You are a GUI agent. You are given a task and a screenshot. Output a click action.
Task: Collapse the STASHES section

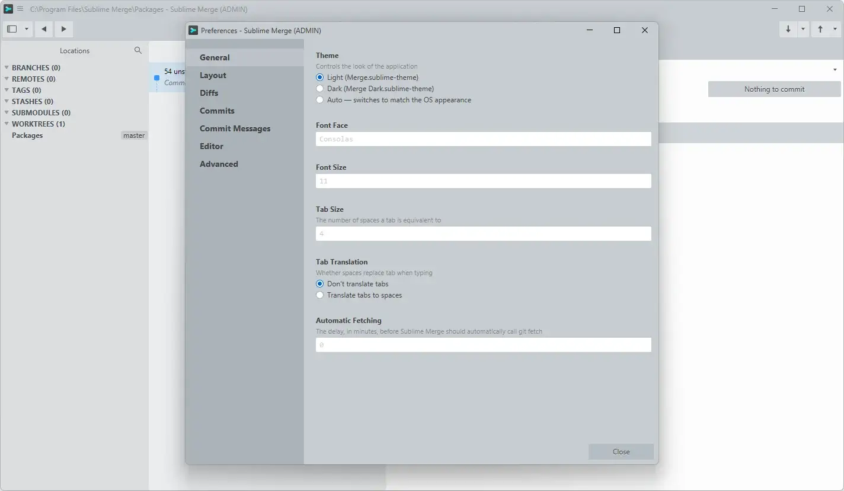point(7,101)
